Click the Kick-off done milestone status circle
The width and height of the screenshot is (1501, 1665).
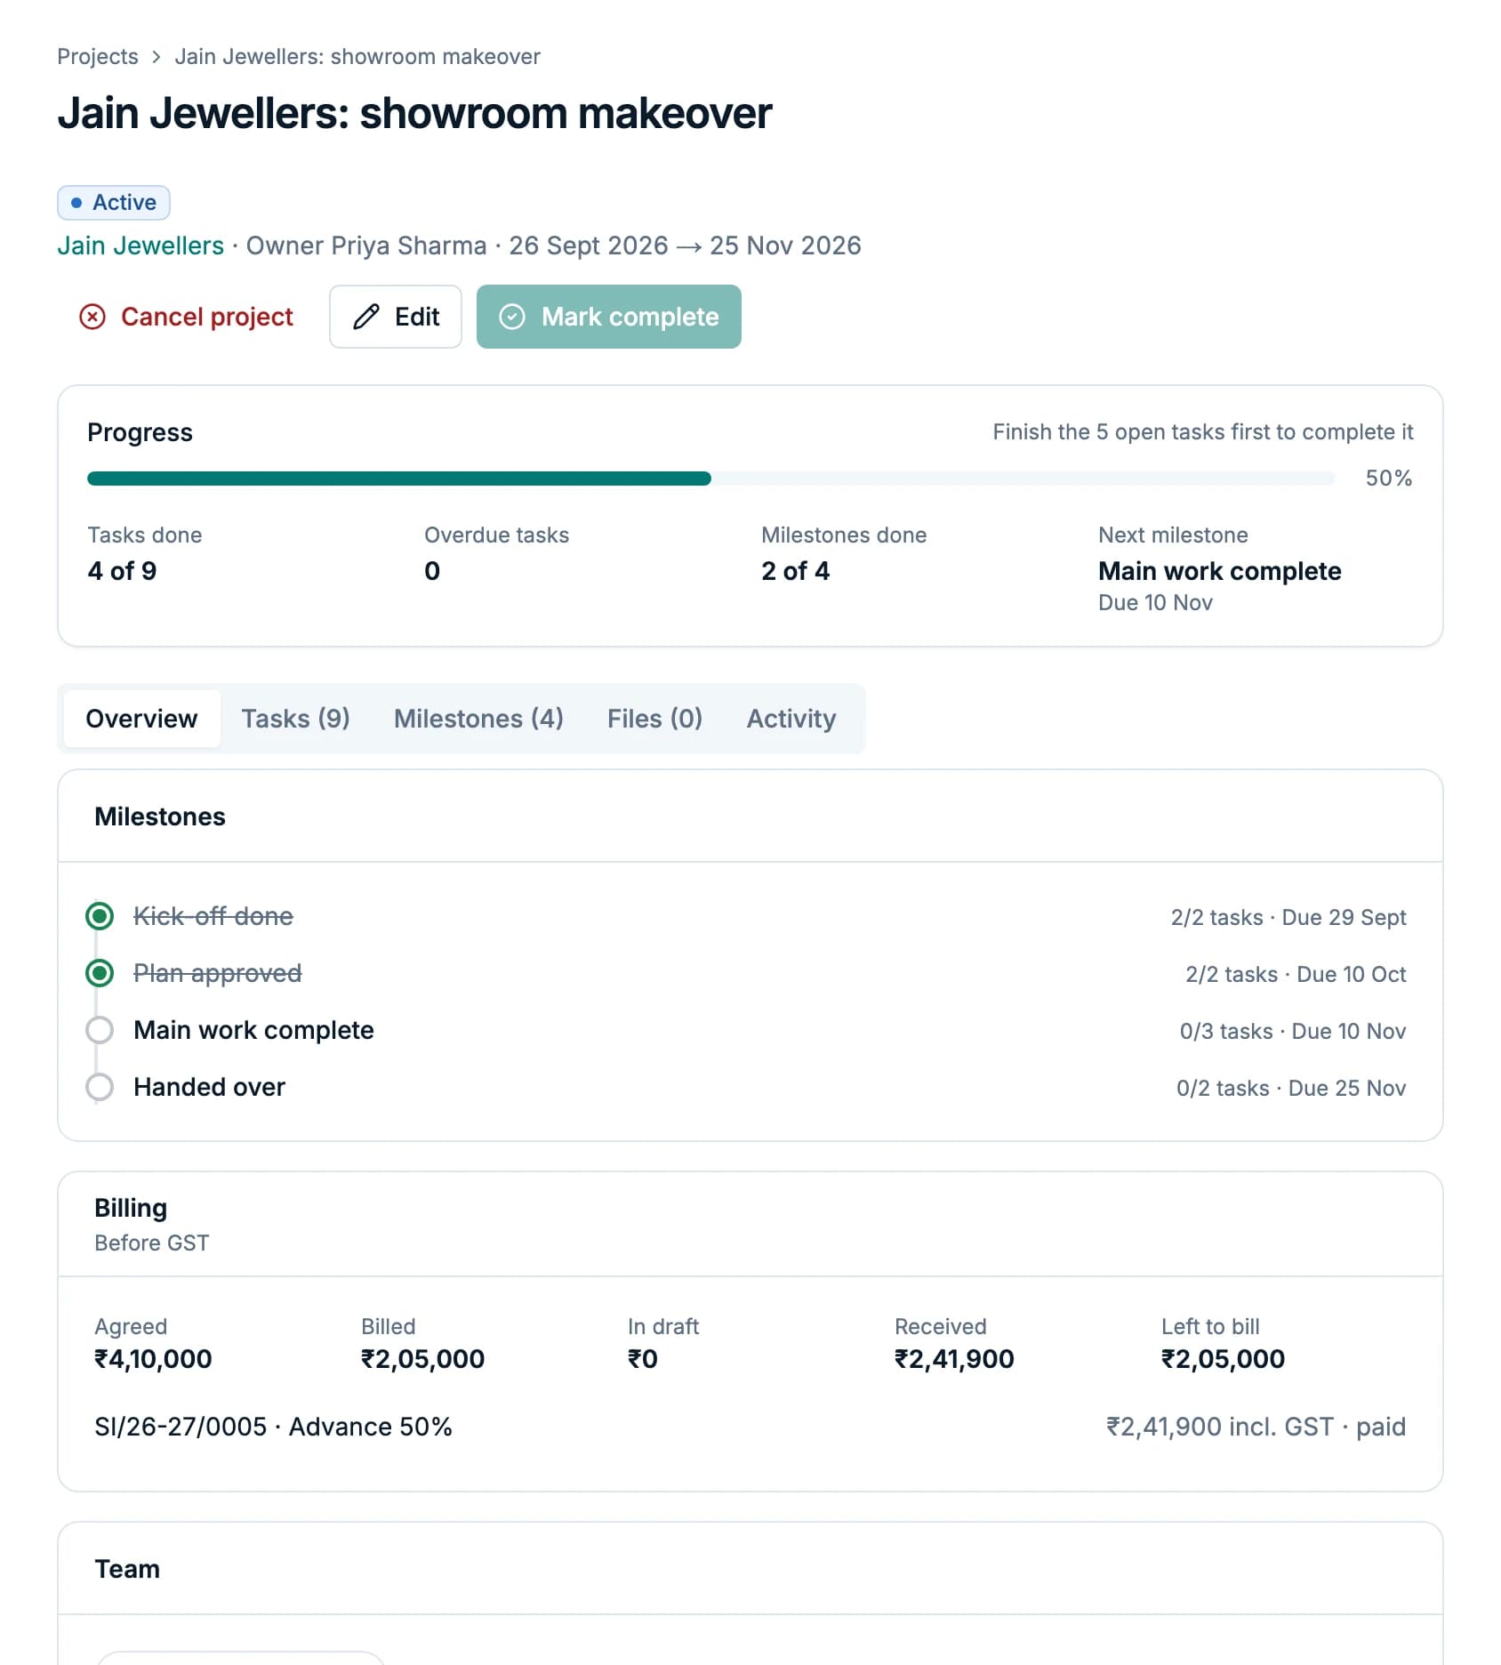(x=100, y=916)
